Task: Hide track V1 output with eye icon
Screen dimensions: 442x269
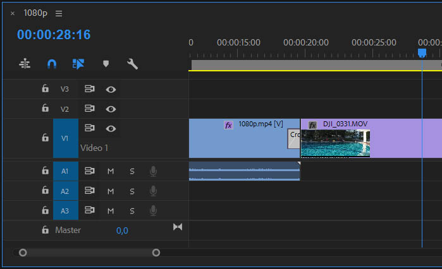Action: [x=111, y=129]
